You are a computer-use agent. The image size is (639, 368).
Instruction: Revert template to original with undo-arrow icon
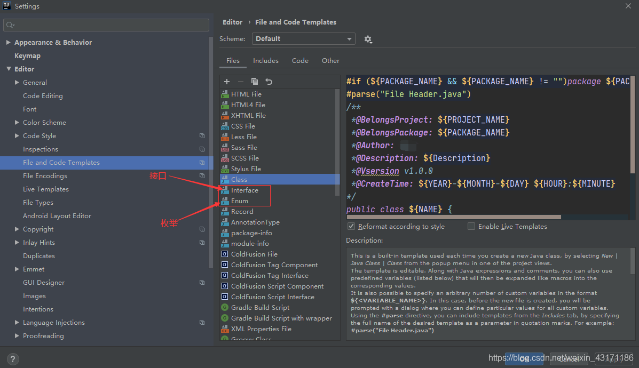(x=269, y=82)
